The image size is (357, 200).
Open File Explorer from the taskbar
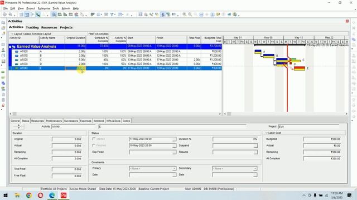(17, 195)
